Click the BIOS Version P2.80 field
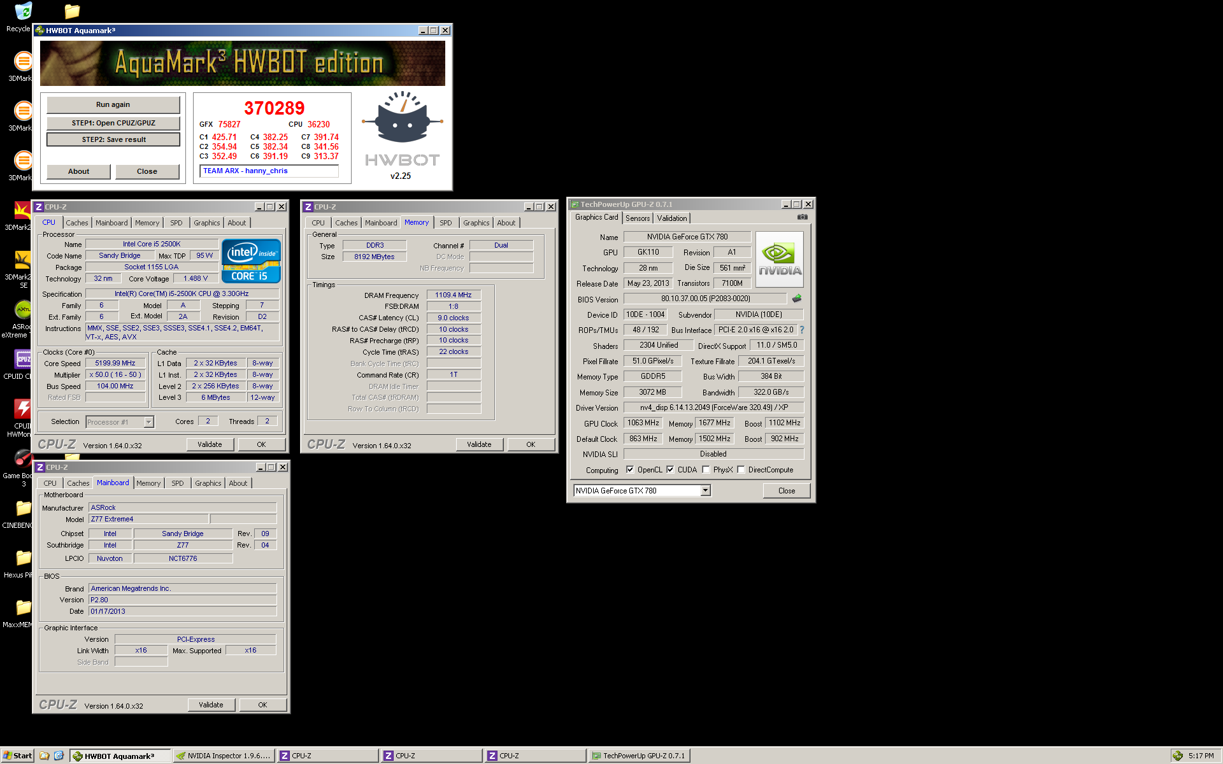The image size is (1223, 764). [182, 600]
